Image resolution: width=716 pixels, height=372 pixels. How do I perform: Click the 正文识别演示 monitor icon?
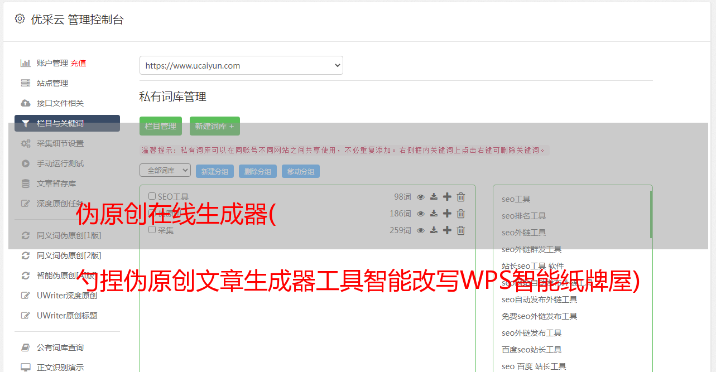(26, 368)
